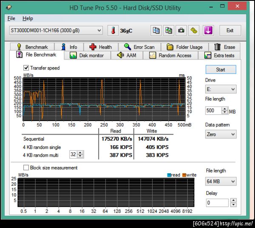
Task: Click the 147074 KB/s sequential write value
Action: pos(153,139)
